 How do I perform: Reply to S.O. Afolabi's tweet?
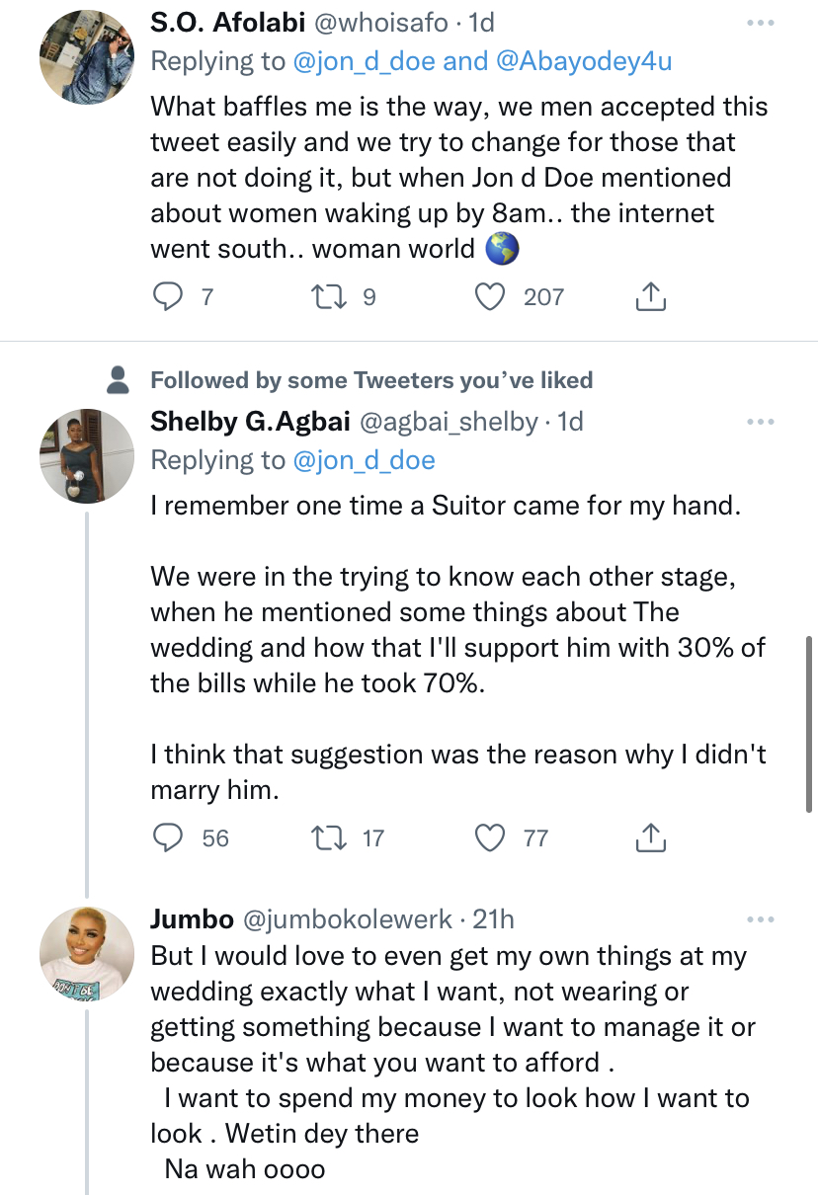click(x=168, y=295)
